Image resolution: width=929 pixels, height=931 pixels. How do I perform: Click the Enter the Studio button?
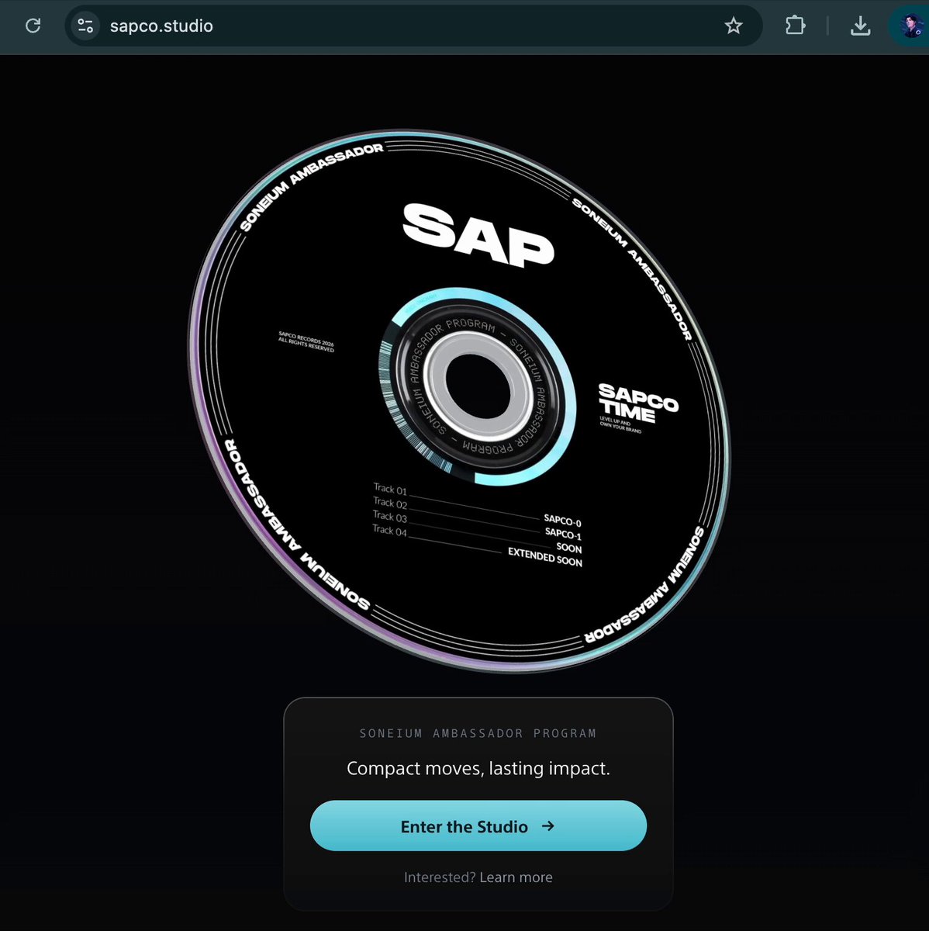pos(478,825)
